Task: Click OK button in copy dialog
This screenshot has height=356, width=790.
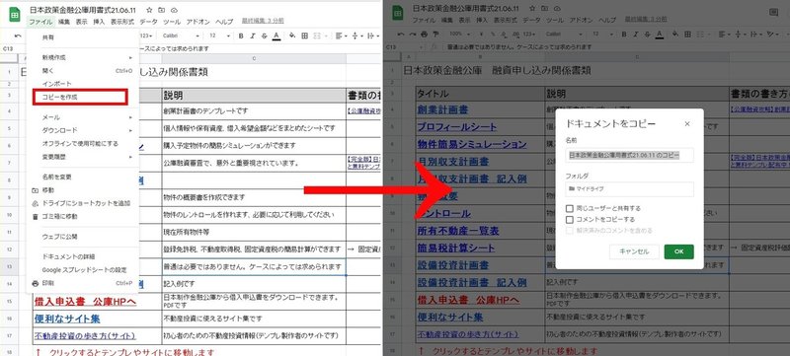Action: pos(678,251)
